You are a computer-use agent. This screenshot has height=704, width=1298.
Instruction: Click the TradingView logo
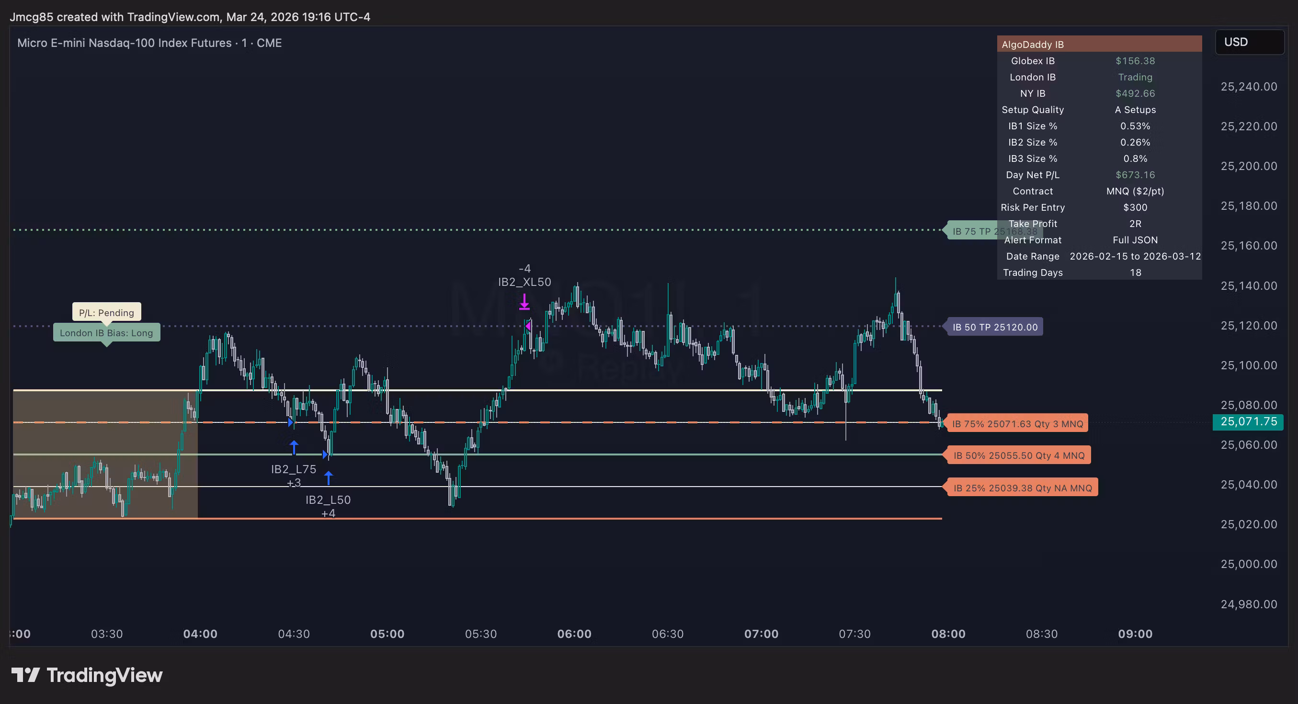(x=87, y=675)
